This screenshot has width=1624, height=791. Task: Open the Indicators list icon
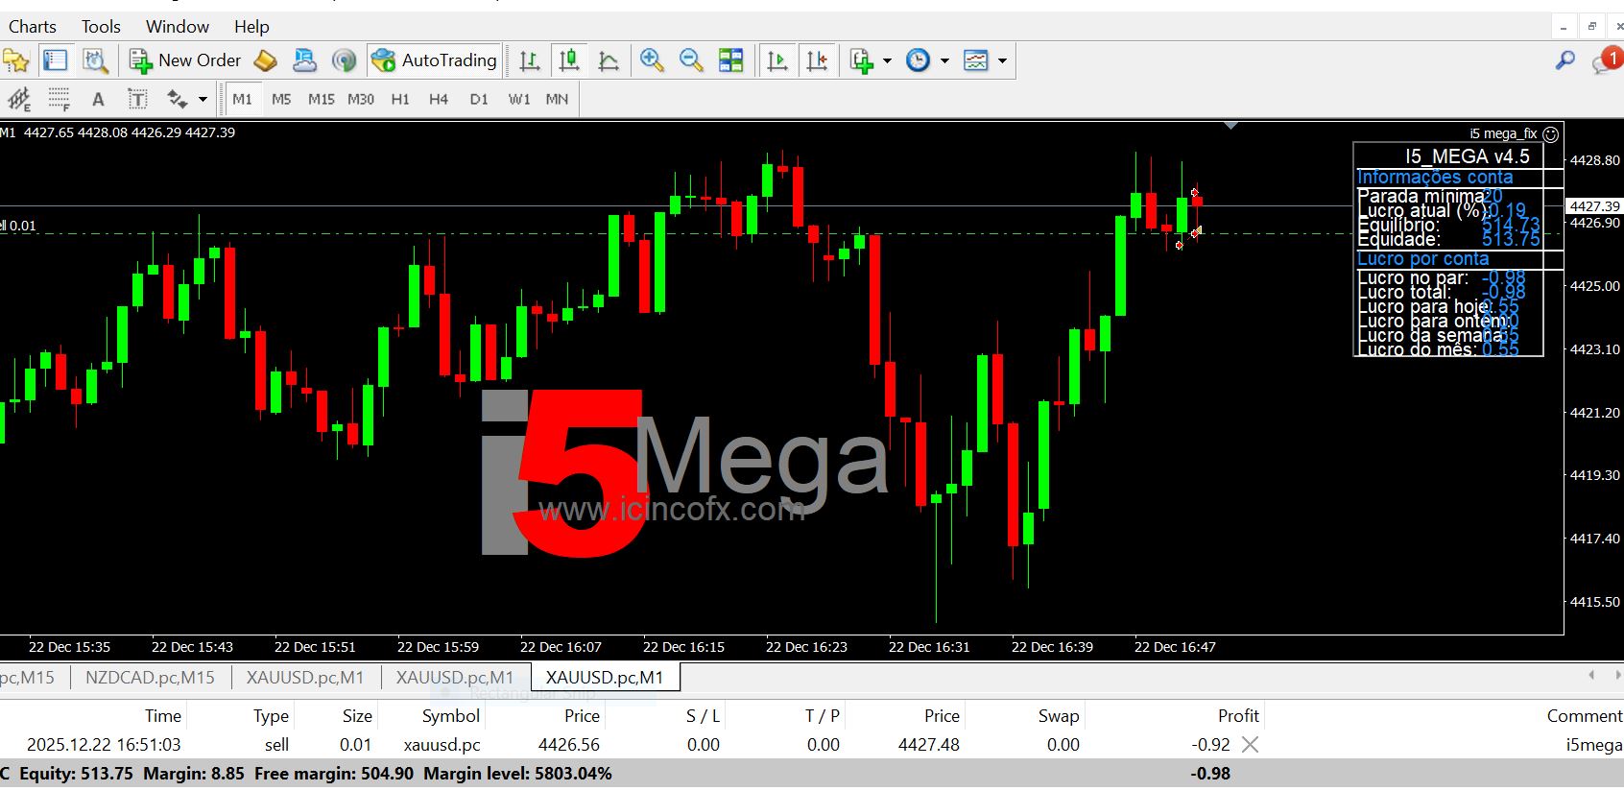(861, 60)
